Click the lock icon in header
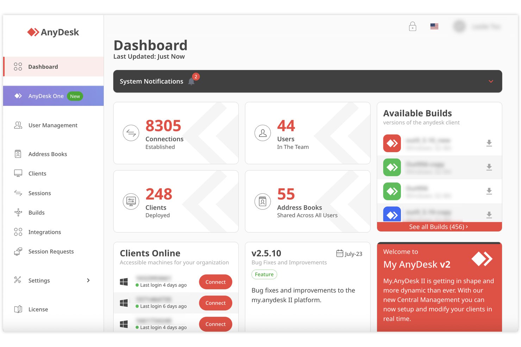Image resolution: width=521 pixels, height=347 pixels. point(413,26)
